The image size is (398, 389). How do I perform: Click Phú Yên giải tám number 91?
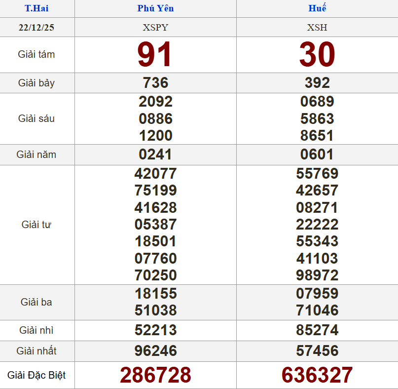(155, 54)
